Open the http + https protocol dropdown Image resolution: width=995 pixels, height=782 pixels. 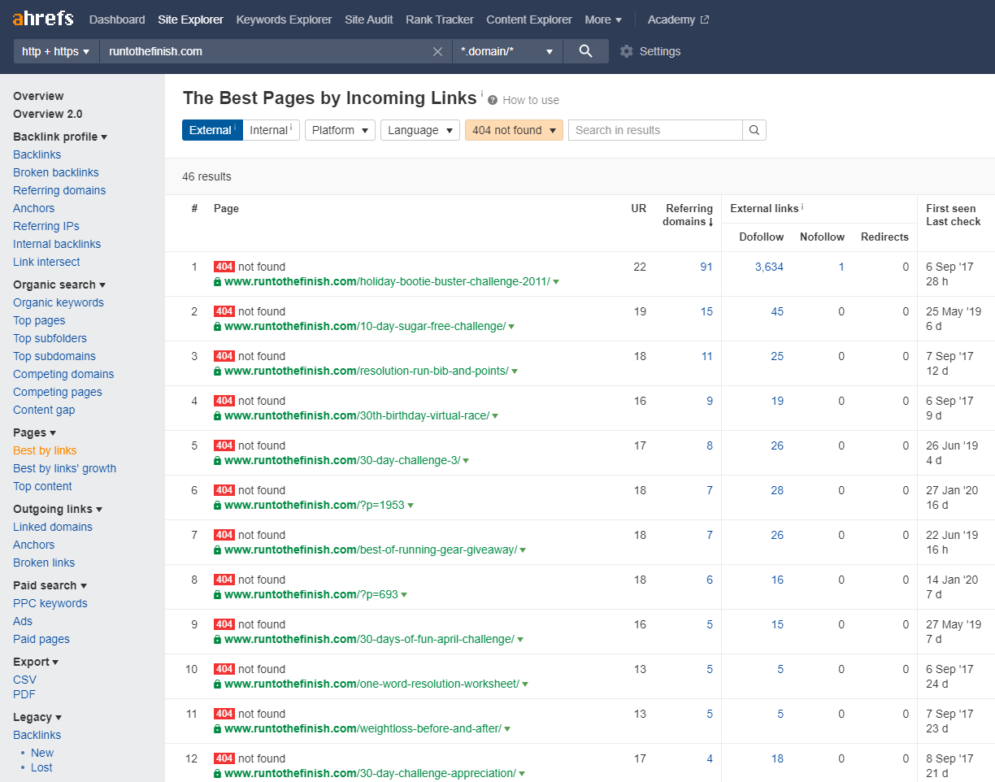(x=56, y=51)
